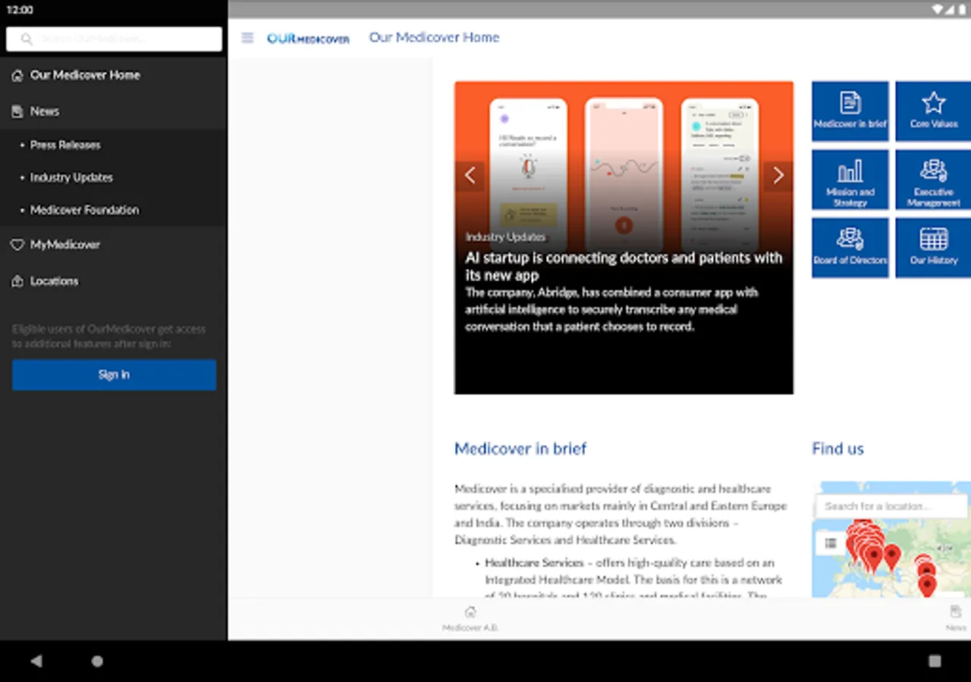Click the Our Medicover Home page title

coord(434,37)
